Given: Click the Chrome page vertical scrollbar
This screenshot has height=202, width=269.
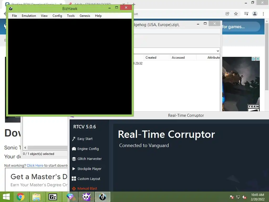Looking at the screenshot, I should (267, 57).
